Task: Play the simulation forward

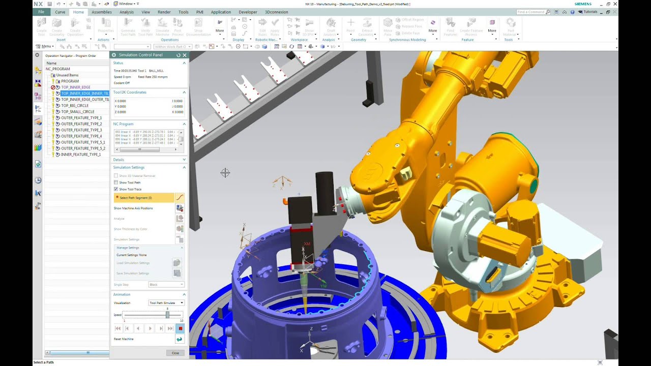Action: (150, 329)
